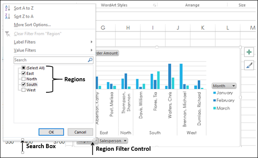
Task: Click the January legend color swatch
Action: pyautogui.click(x=215, y=93)
